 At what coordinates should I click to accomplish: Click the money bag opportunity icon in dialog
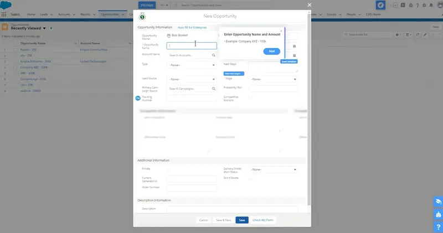tap(142, 17)
